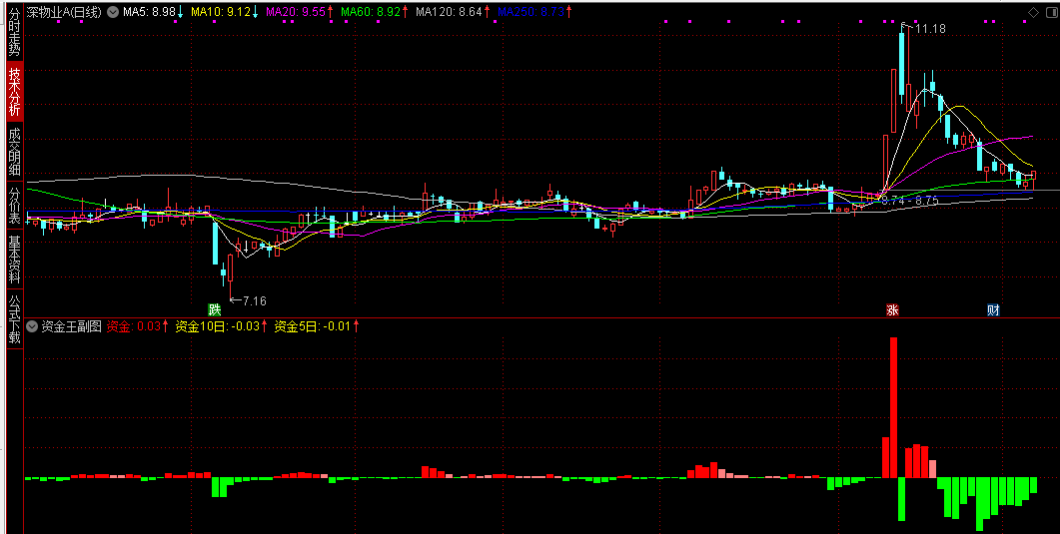Click the 深物业A(日线) chart title

tap(64, 11)
